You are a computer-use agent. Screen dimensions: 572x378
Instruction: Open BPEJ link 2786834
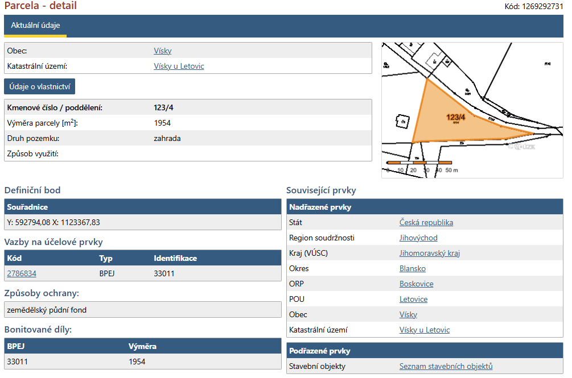tap(22, 273)
